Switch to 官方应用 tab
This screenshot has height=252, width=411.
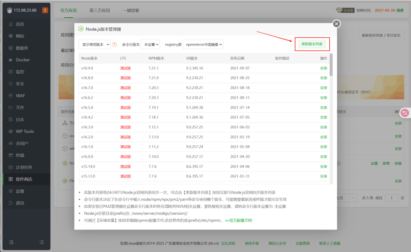coord(68,11)
